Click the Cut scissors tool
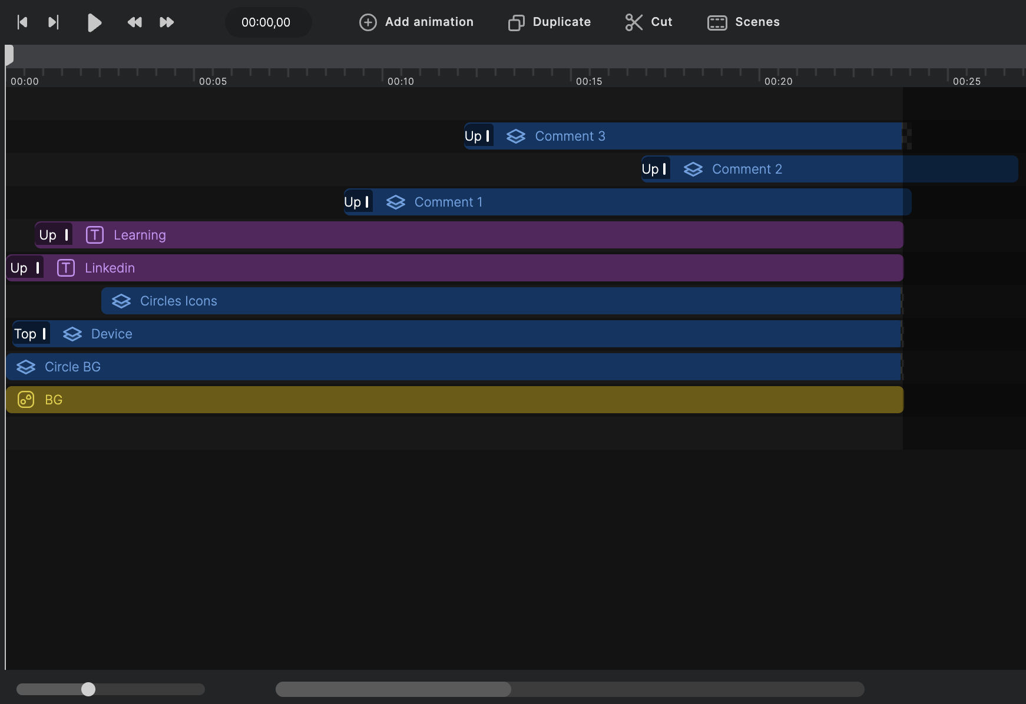This screenshot has height=704, width=1026. tap(648, 22)
